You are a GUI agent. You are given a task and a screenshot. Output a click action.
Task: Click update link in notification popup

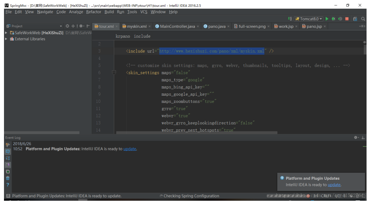coord(334,185)
